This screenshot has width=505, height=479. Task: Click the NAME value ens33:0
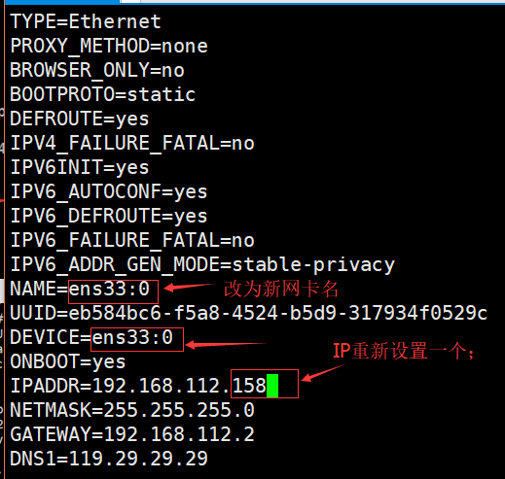[x=109, y=289]
